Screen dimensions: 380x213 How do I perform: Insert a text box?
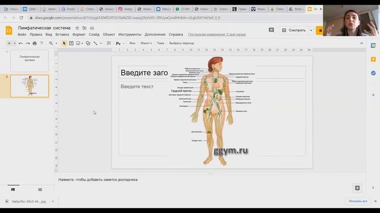tap(71, 43)
